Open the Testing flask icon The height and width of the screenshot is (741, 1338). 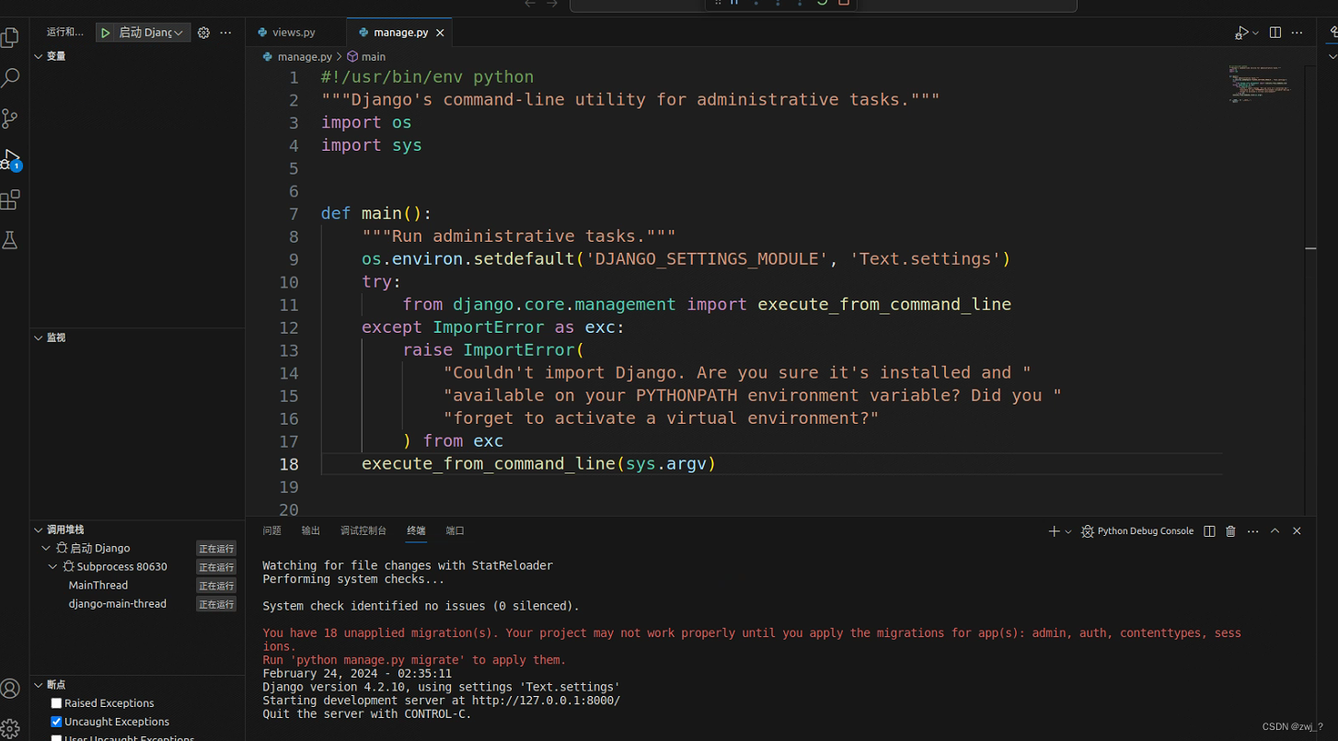point(10,240)
